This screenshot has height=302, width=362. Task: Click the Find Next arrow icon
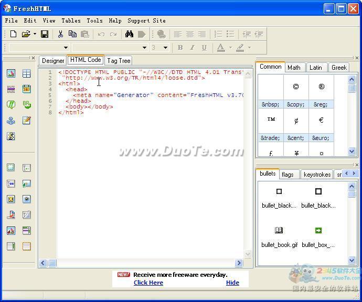pos(142,35)
